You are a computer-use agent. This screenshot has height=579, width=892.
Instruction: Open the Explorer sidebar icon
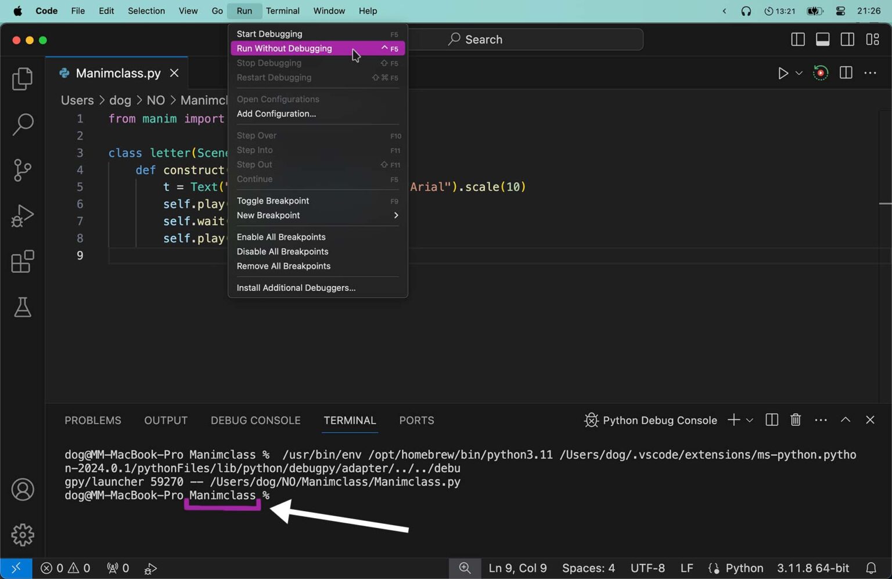coord(22,79)
